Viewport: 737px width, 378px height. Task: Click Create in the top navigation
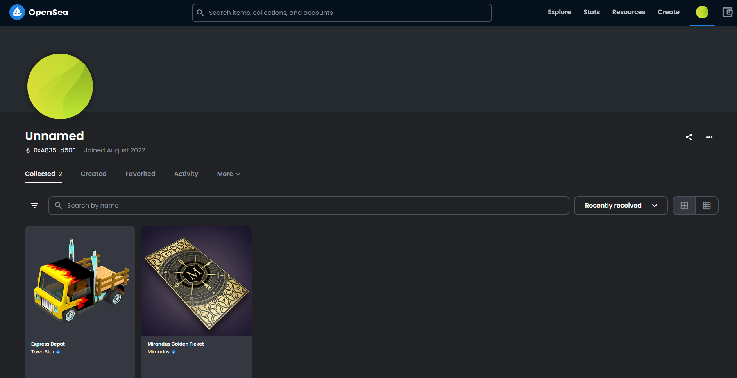[x=668, y=12]
